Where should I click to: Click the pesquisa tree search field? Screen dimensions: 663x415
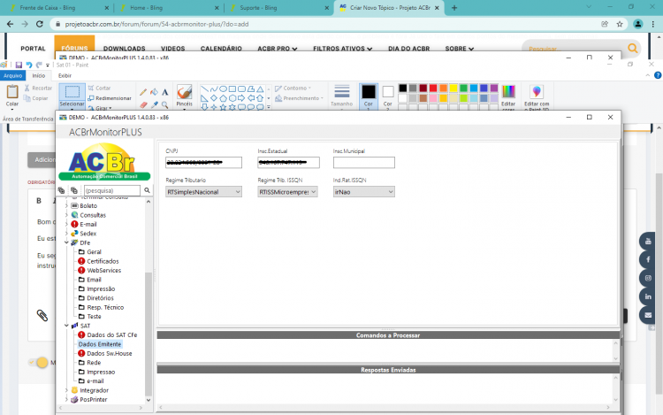click(111, 190)
